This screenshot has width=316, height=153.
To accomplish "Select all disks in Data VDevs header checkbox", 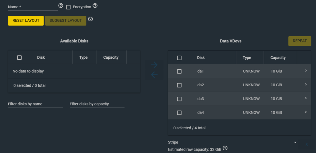I will tap(179, 58).
